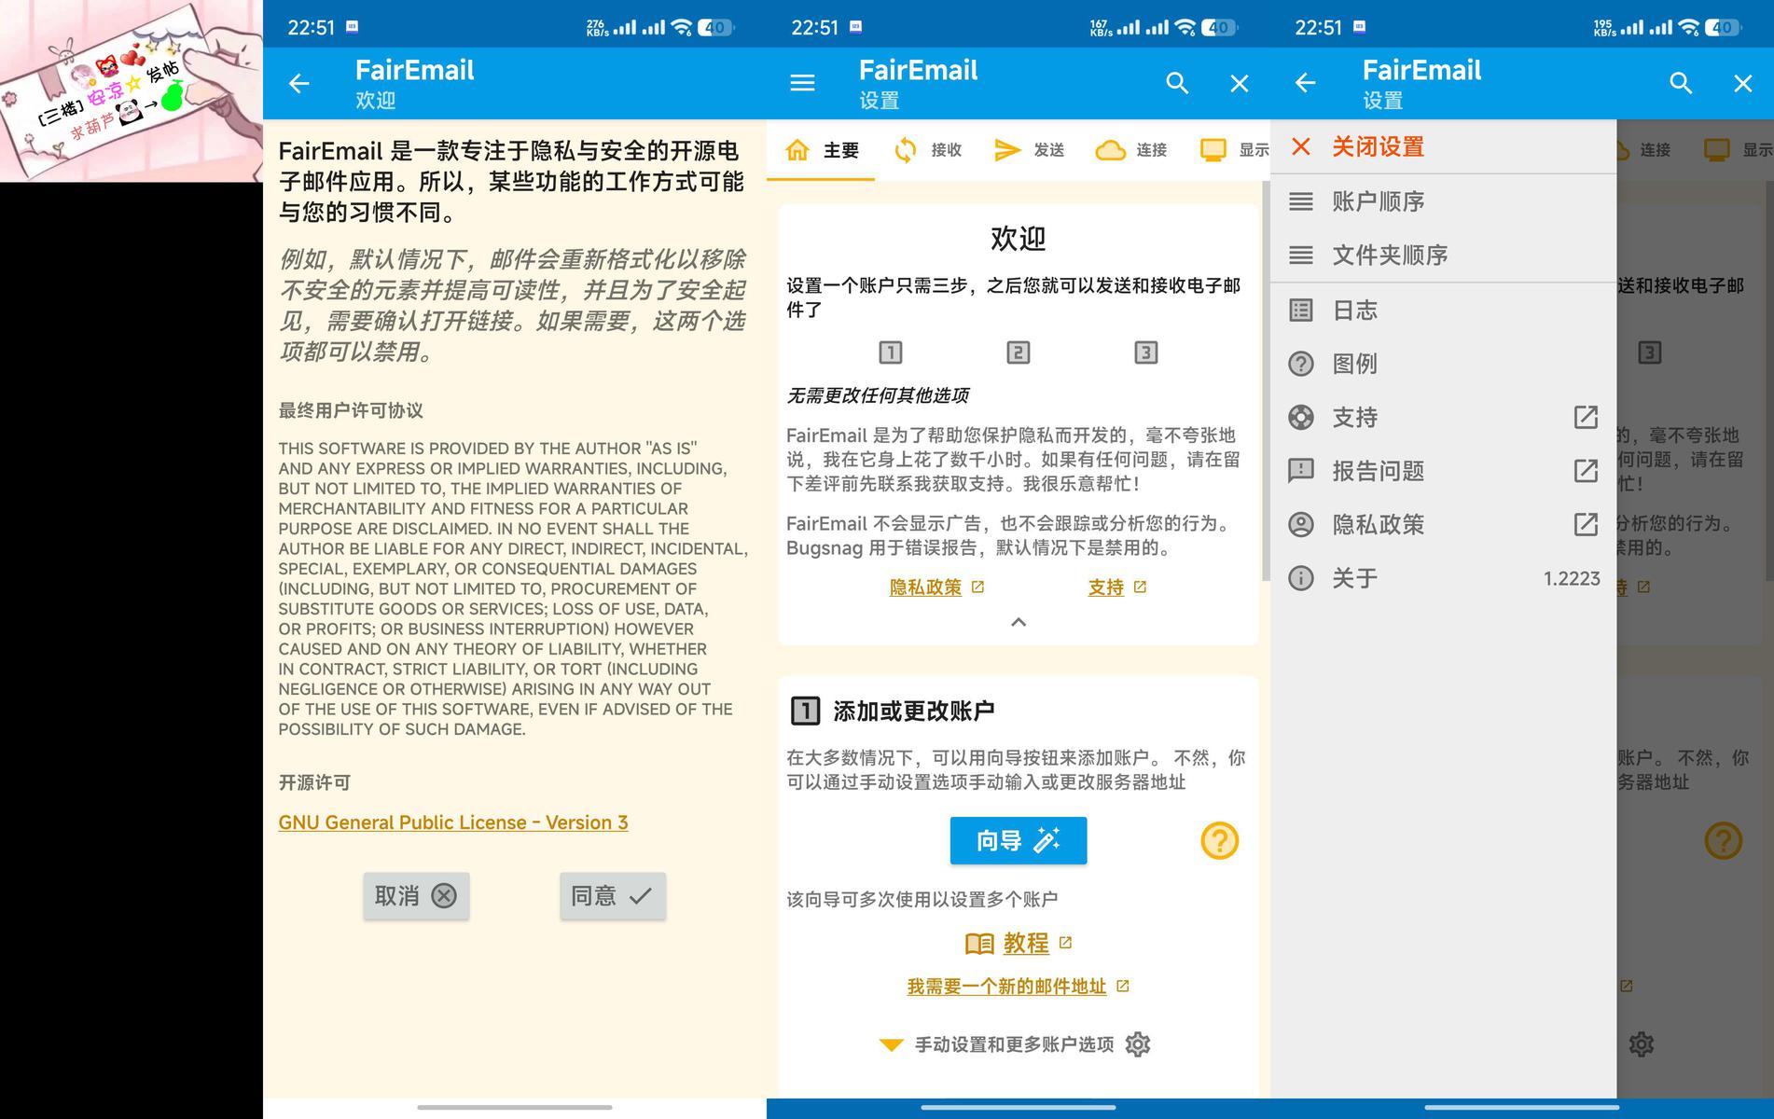The image size is (1774, 1119).
Task: Switch to the 显示 tab in middle screen
Action: 1233,149
